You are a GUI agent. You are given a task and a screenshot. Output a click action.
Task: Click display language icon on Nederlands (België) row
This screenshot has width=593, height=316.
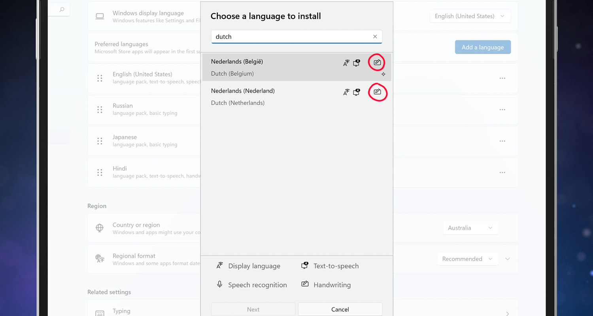point(346,63)
